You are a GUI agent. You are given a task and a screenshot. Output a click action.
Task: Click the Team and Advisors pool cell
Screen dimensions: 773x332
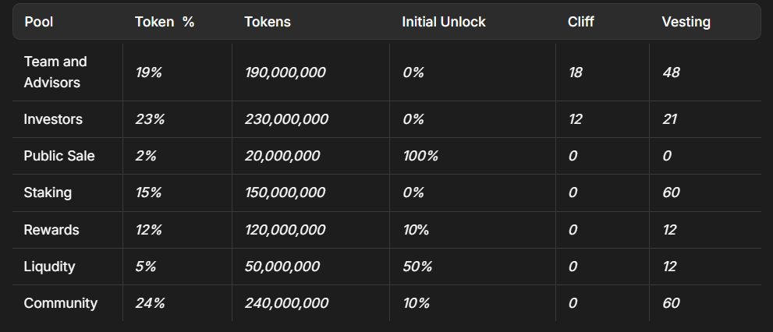55,72
